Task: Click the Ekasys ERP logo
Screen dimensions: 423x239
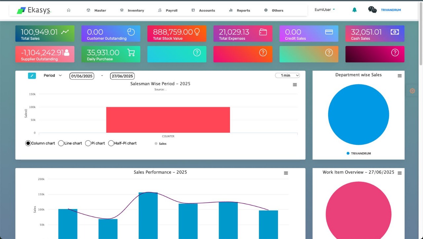Action: tap(34, 11)
